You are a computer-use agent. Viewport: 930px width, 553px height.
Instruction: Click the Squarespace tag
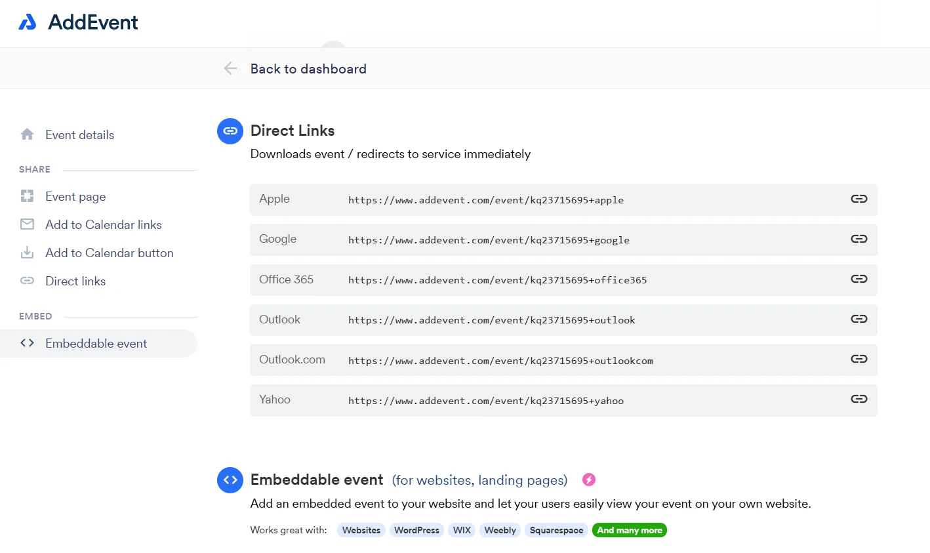[x=556, y=530]
